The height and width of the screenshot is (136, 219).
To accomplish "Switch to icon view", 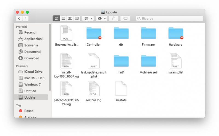I will pyautogui.click(x=56, y=18).
